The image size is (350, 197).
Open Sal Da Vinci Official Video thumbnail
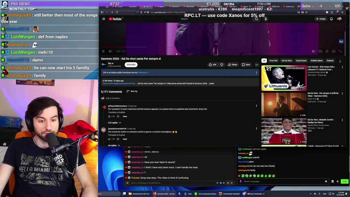284,105
